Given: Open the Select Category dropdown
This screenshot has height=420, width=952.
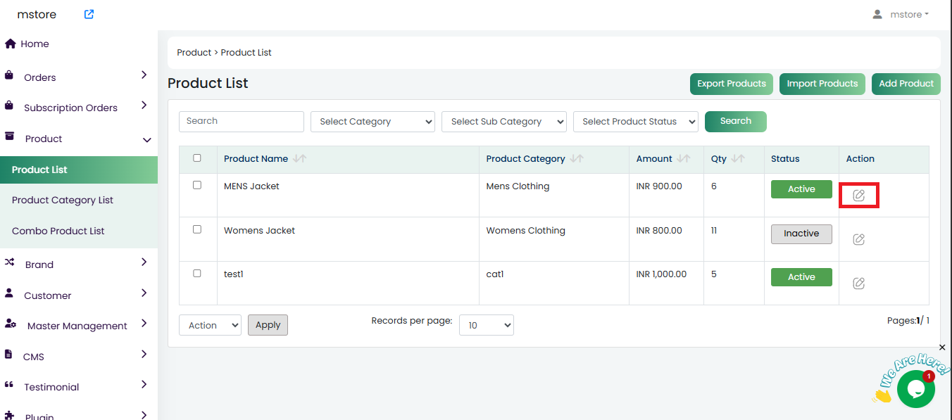Looking at the screenshot, I should [372, 122].
